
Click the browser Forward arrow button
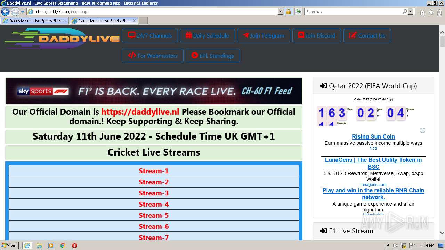coord(15,11)
